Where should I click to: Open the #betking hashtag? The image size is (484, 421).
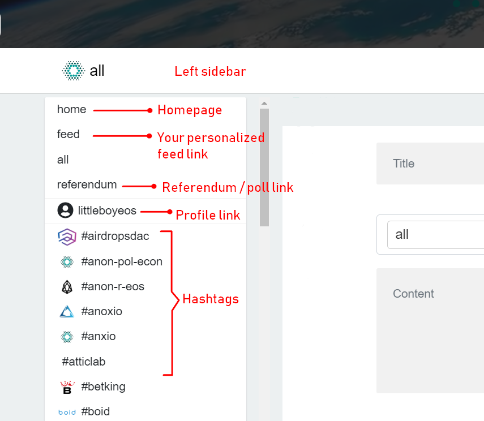coord(104,386)
